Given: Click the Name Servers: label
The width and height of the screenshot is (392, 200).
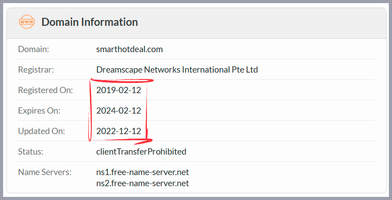Looking at the screenshot, I should (x=44, y=172).
